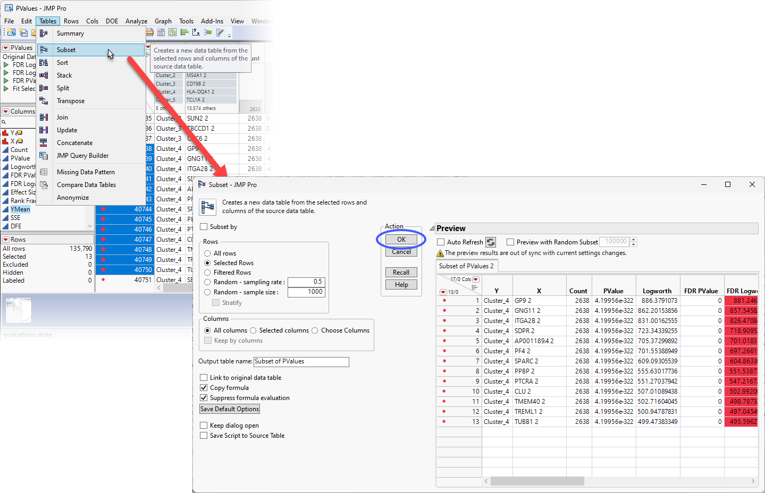The height and width of the screenshot is (493, 765).
Task: Open the Columns panel red triangle menu
Action: (6, 112)
